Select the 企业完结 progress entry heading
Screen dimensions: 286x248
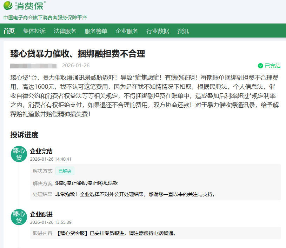(41, 151)
